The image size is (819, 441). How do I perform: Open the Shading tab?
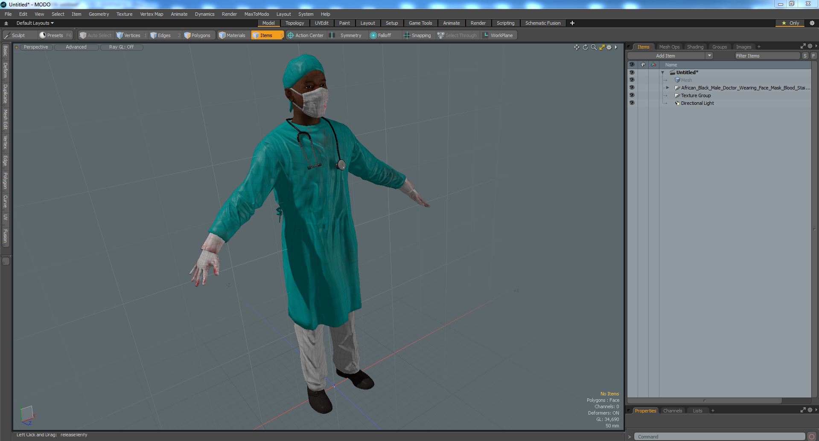tap(695, 47)
